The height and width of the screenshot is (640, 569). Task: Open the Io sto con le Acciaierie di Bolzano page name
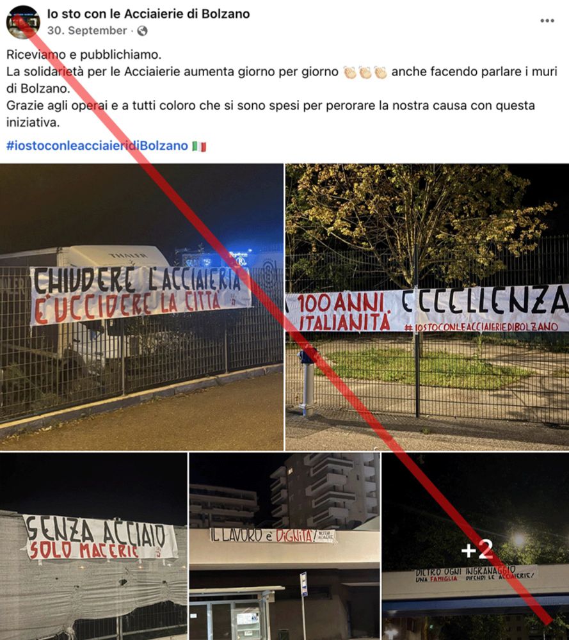pos(148,14)
